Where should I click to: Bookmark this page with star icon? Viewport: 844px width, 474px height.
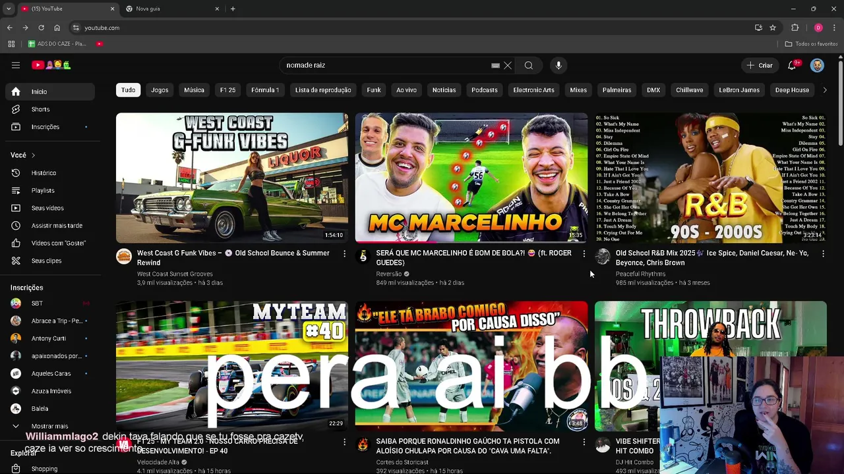(x=773, y=28)
